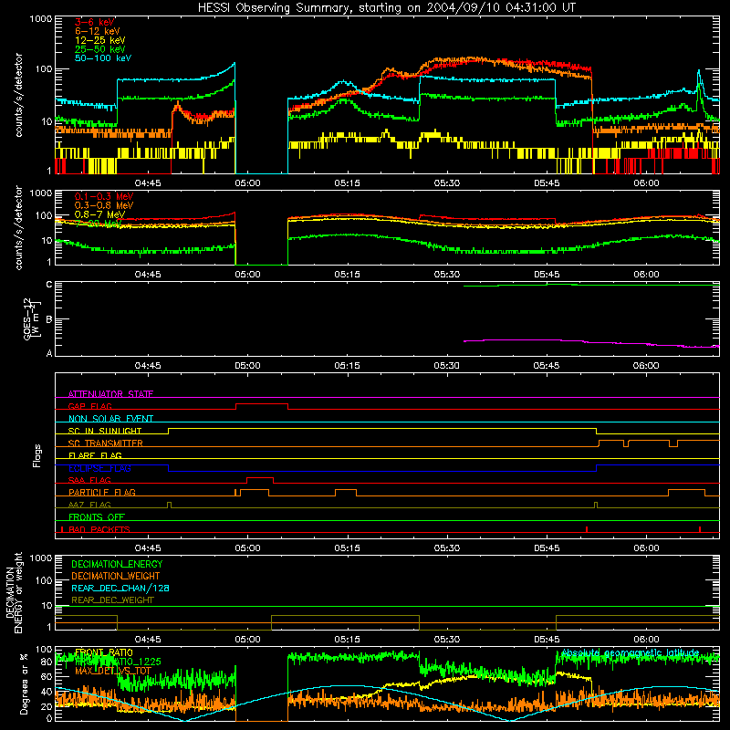730x730 pixels.
Task: Click the SC_IN_SUNLIGHT flag label
Action: (x=105, y=431)
